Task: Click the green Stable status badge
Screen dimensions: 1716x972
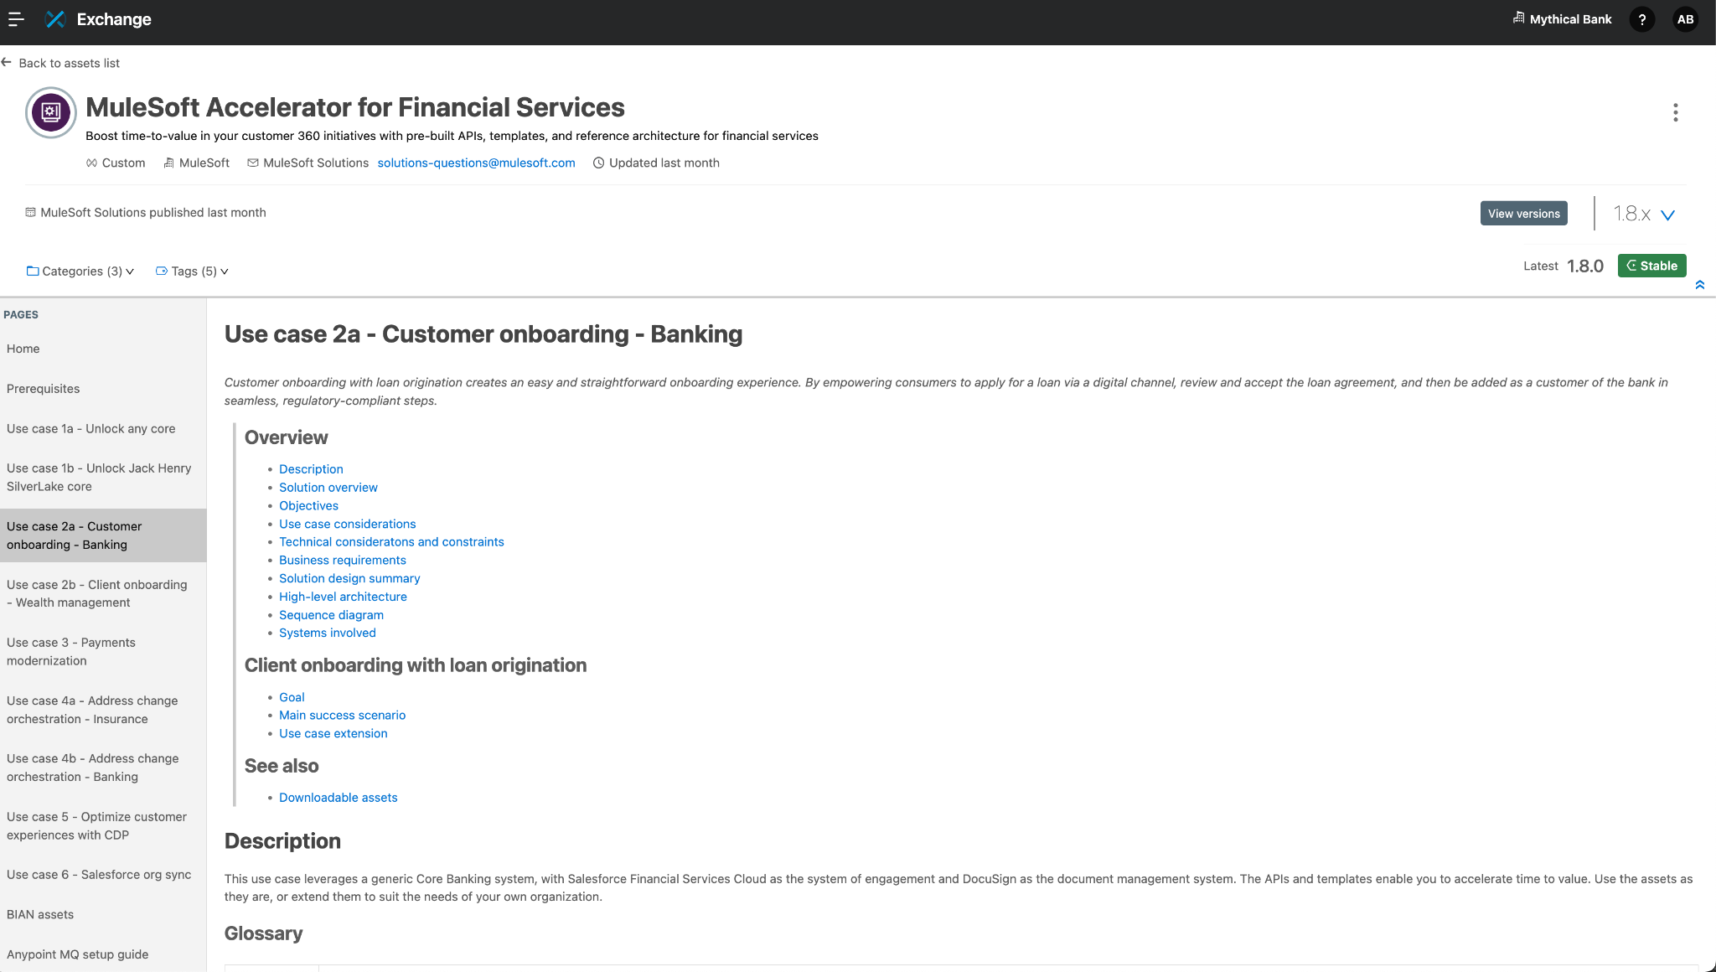Action: (x=1651, y=266)
